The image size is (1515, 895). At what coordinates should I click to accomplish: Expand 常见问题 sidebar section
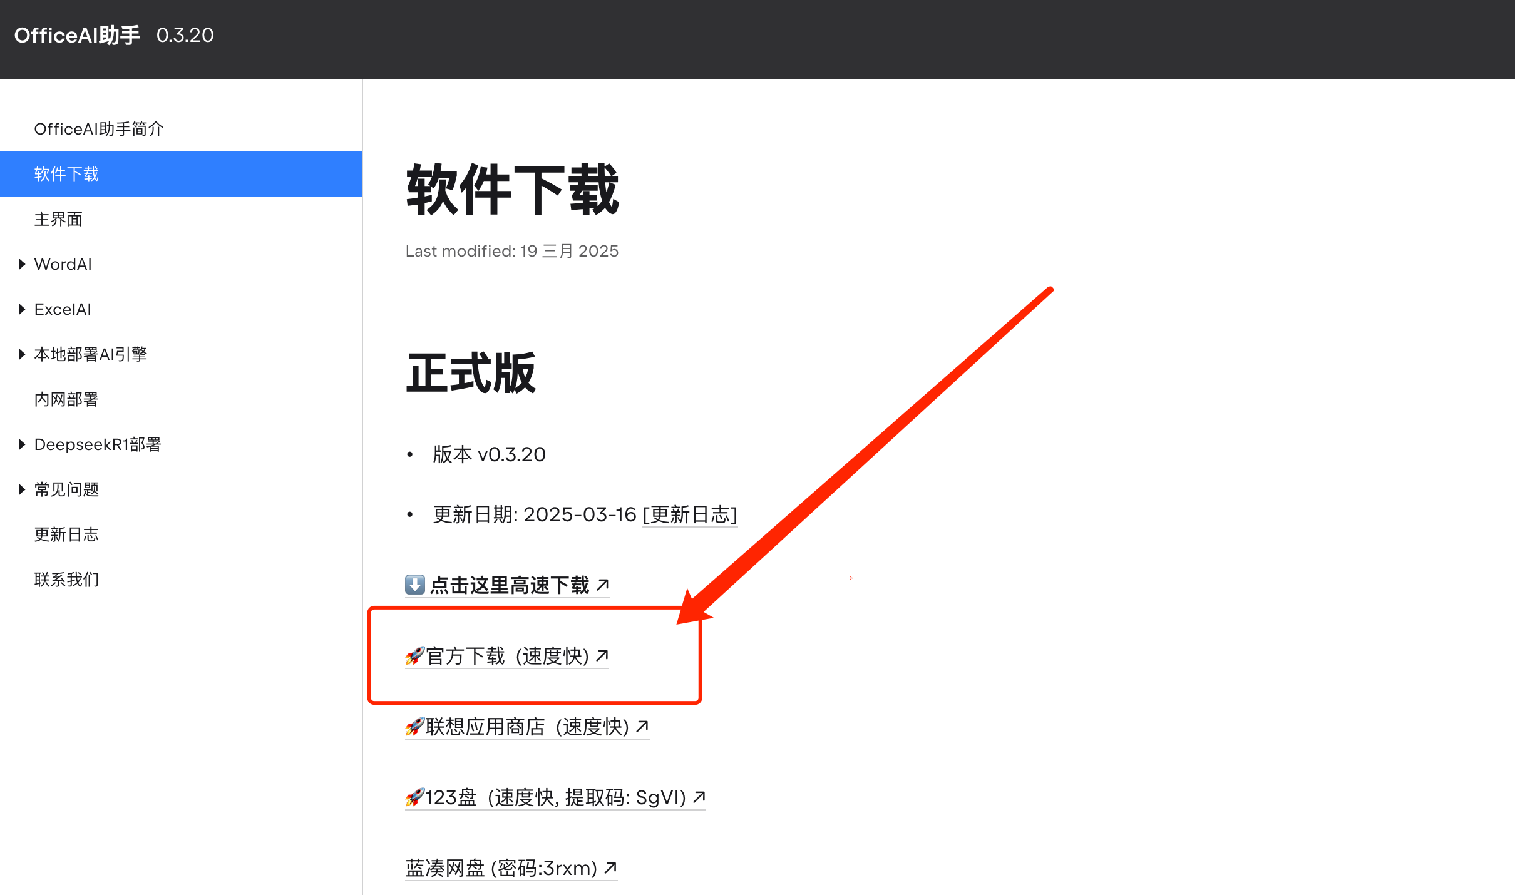point(22,489)
